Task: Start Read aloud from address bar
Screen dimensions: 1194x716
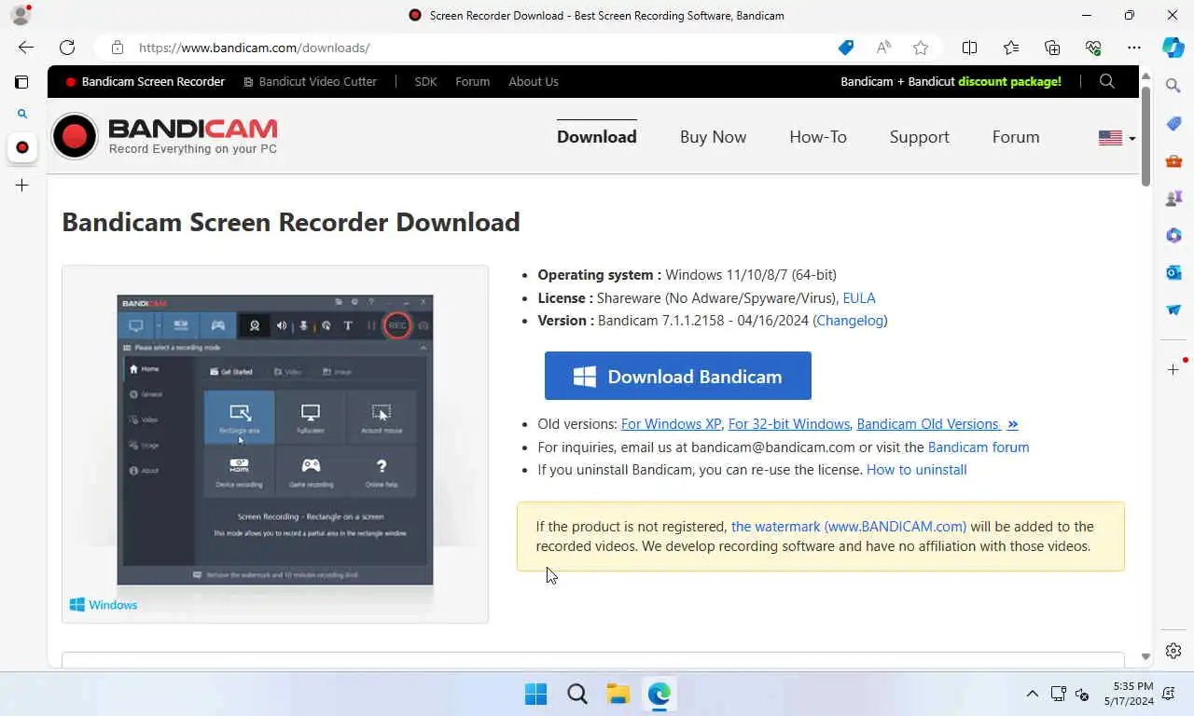Action: (883, 48)
